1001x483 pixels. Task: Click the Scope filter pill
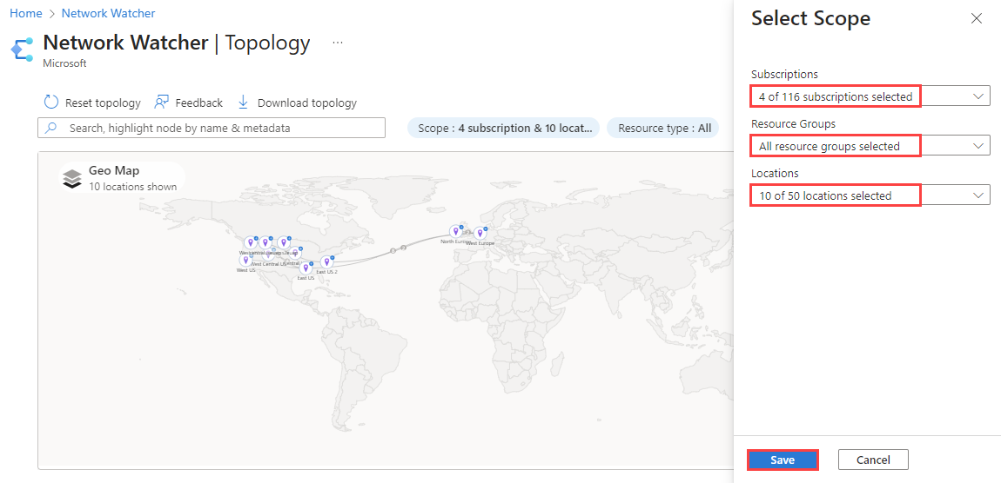click(504, 128)
